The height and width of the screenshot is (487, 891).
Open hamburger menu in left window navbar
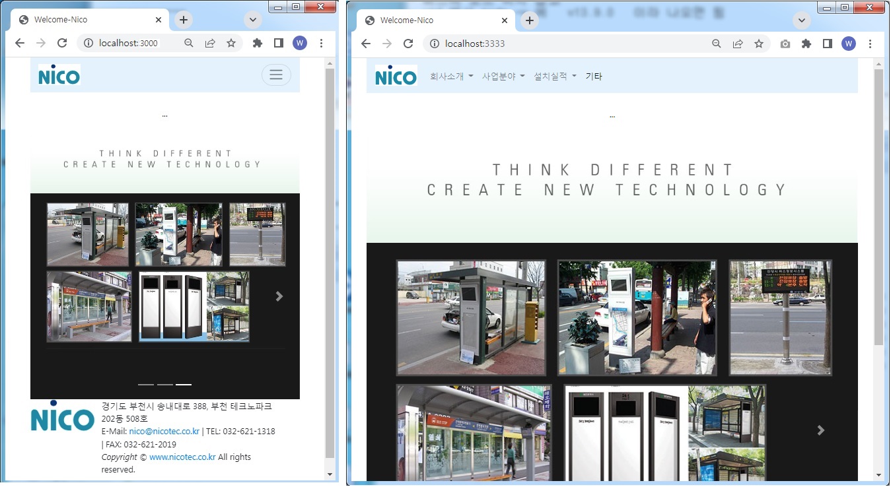pos(276,75)
